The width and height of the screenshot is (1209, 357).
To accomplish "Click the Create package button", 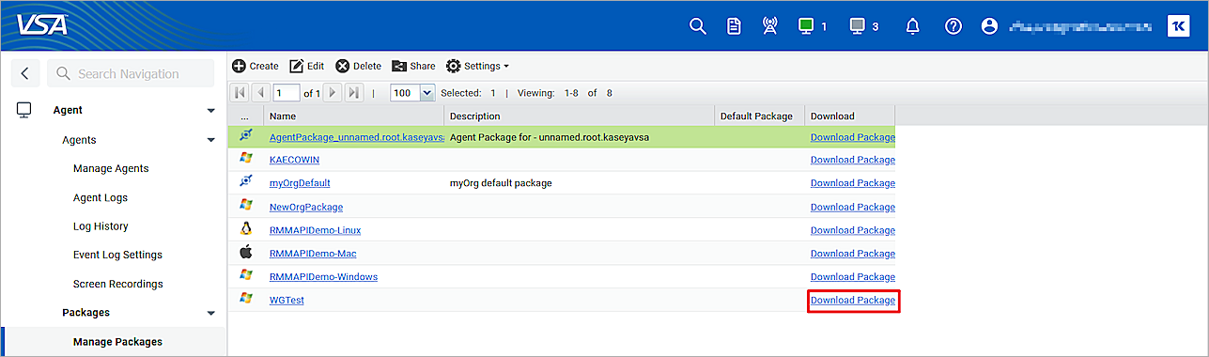I will pos(256,66).
